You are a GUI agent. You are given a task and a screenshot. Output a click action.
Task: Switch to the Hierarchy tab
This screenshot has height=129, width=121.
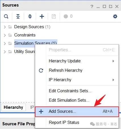(13, 107)
